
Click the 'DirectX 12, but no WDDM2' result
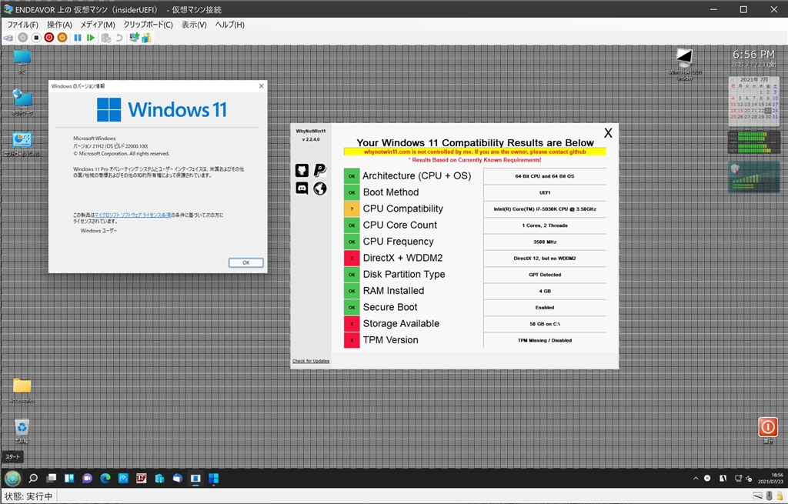tap(545, 259)
